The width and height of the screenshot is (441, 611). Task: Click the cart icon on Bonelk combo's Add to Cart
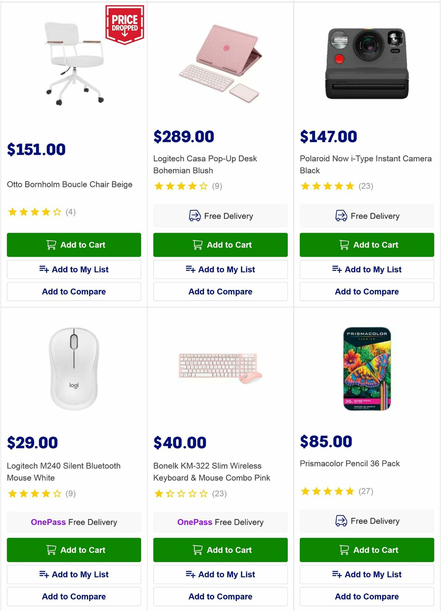pos(197,550)
